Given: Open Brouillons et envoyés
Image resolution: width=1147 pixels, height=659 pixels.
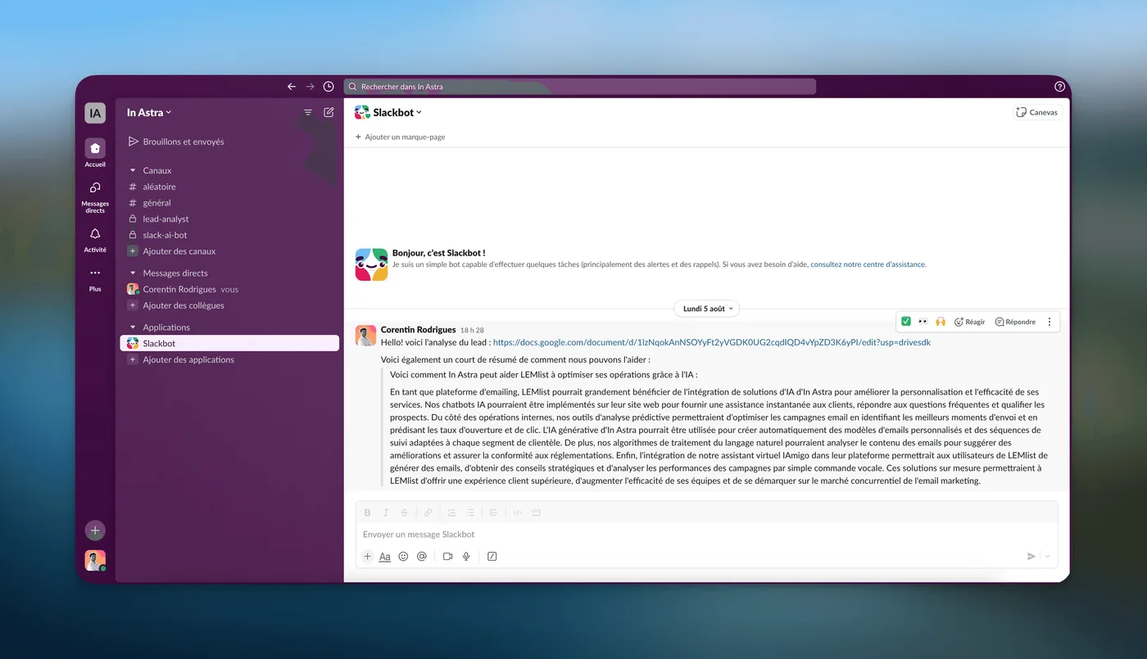Looking at the screenshot, I should 176,142.
